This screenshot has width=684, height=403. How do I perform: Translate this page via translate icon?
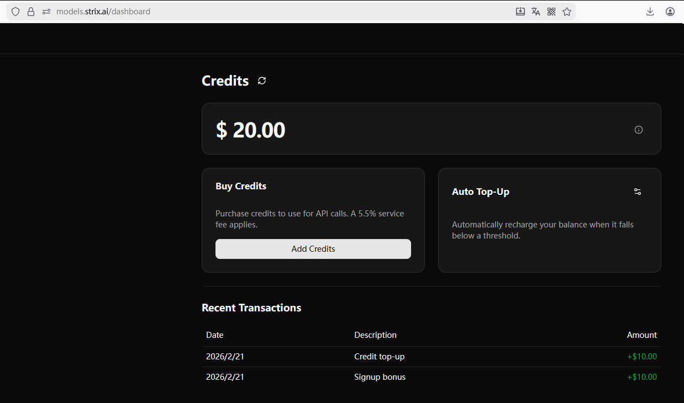coord(536,12)
